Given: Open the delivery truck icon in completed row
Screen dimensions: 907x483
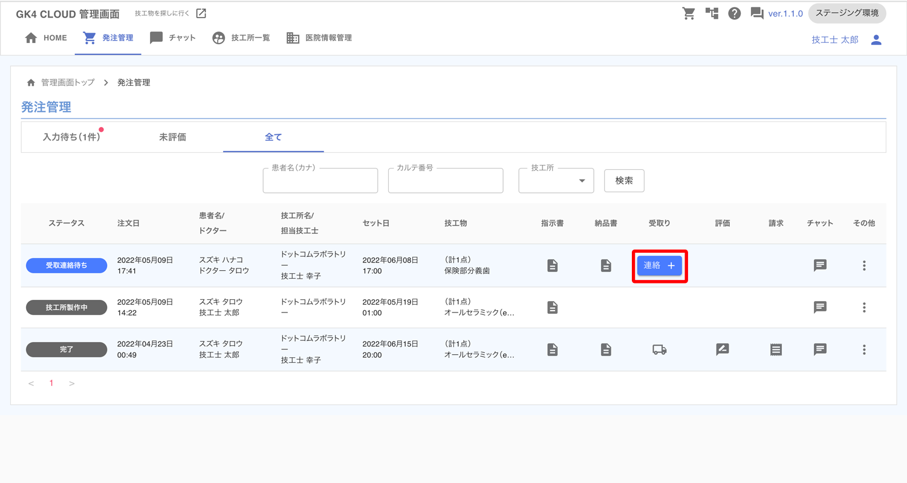Looking at the screenshot, I should coord(659,349).
